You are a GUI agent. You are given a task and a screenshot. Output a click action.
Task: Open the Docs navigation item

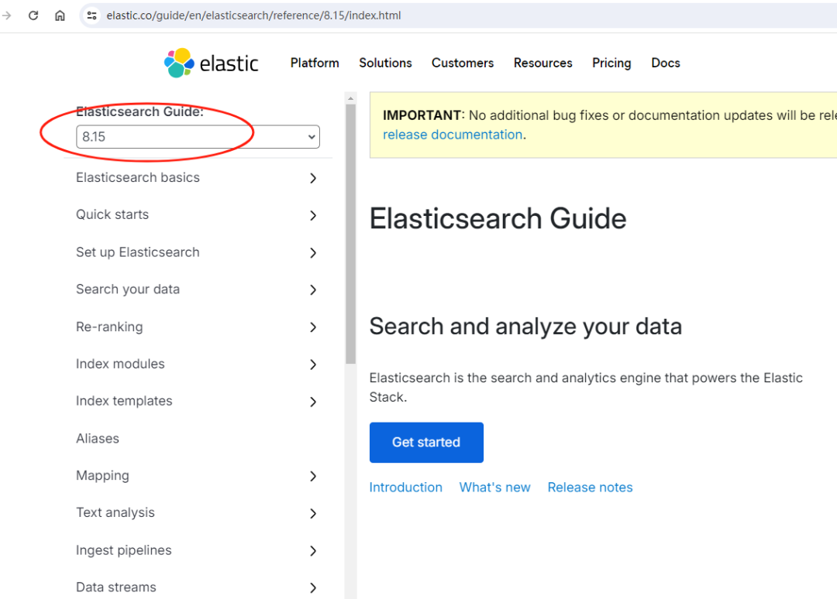click(x=665, y=63)
